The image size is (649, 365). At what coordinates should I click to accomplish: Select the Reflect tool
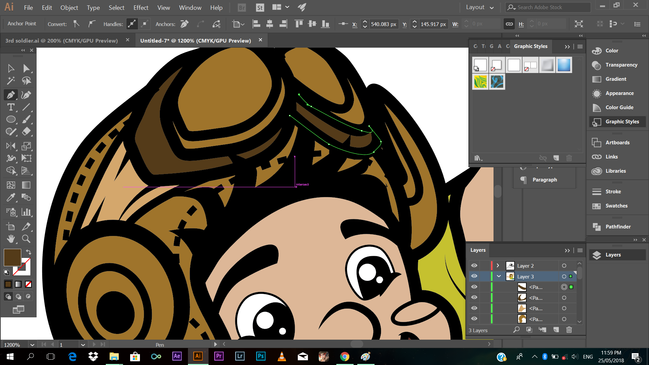tap(11, 146)
